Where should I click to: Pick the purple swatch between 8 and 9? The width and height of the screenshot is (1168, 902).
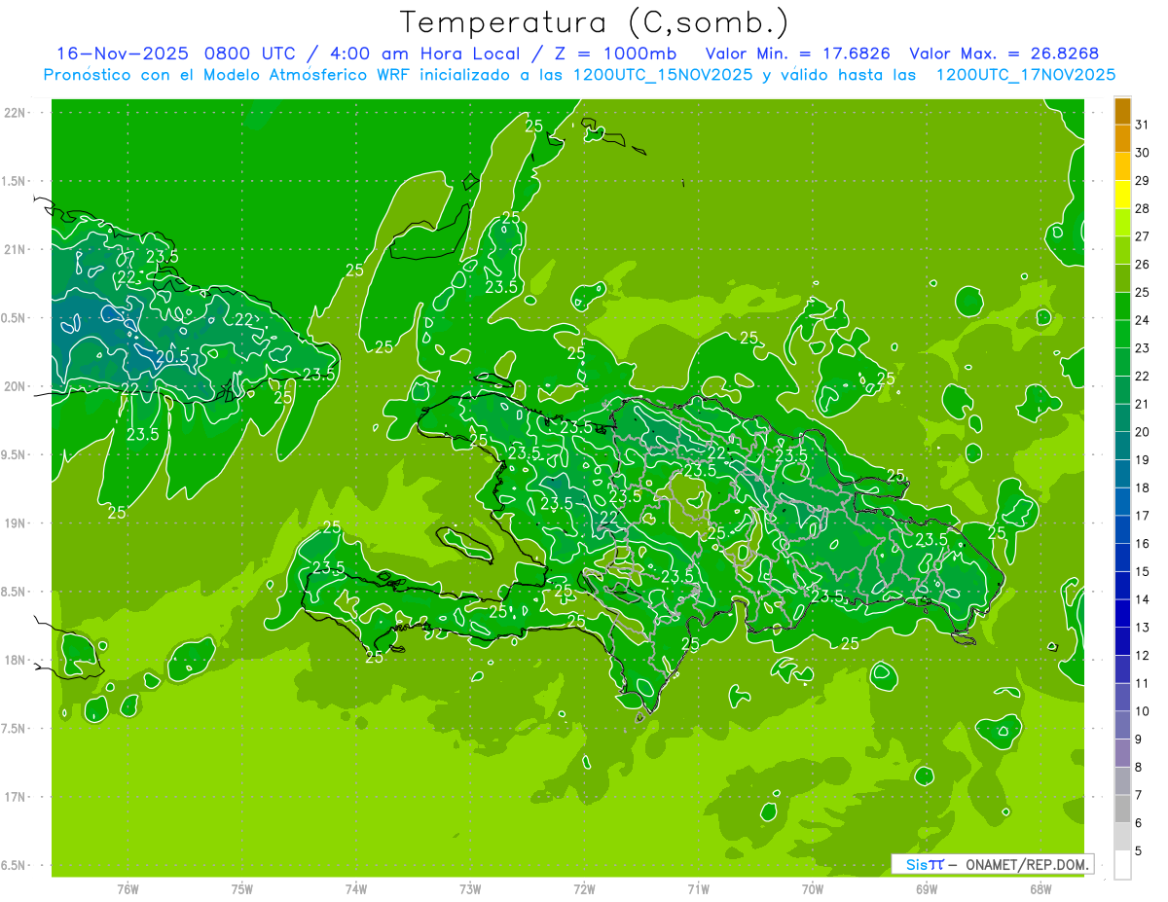(1122, 753)
